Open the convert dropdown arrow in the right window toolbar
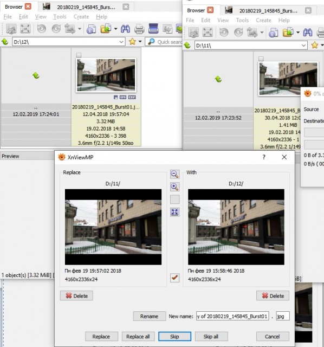This screenshot has width=324, height=347. point(262,33)
